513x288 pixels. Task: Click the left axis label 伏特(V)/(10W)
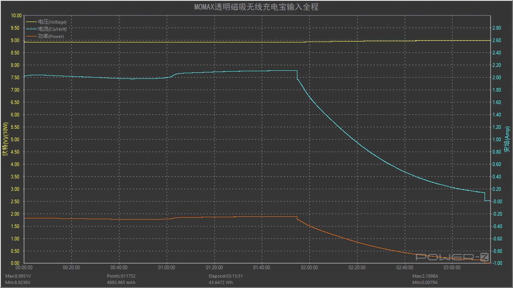[5, 140]
